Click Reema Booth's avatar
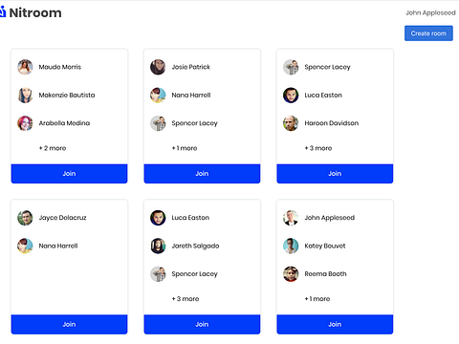Image resolution: width=459 pixels, height=344 pixels. pyautogui.click(x=291, y=274)
